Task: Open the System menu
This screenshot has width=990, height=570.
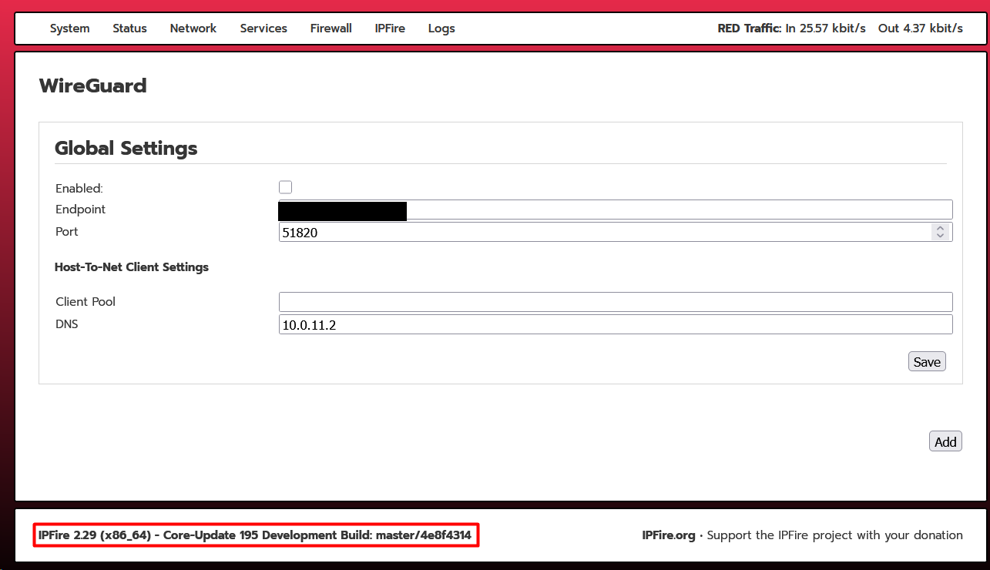Action: click(69, 28)
